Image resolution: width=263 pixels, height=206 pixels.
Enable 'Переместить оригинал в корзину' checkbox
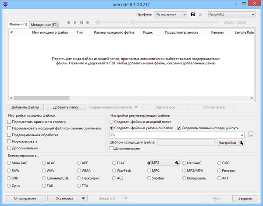[10, 121]
